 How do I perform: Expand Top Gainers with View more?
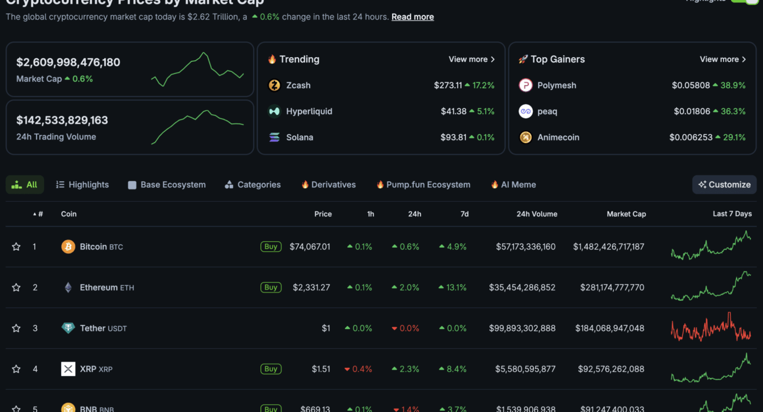click(x=722, y=59)
